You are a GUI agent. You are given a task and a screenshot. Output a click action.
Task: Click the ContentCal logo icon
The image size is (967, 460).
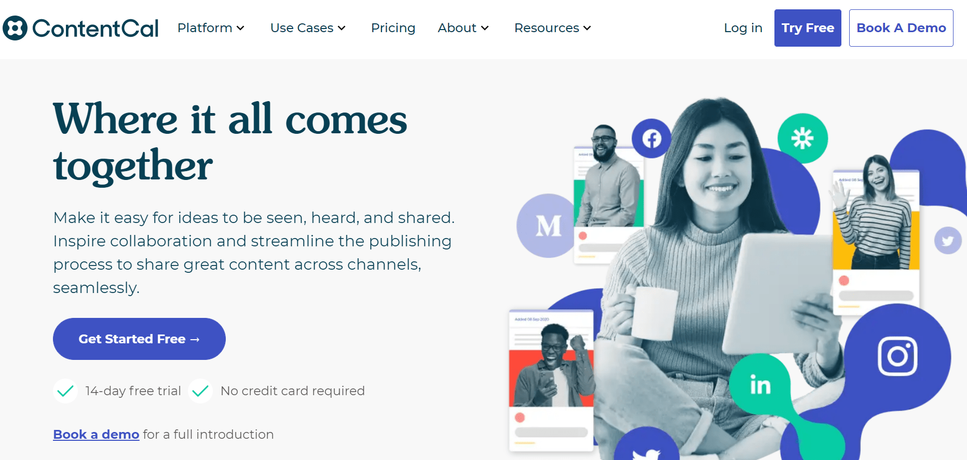(15, 28)
